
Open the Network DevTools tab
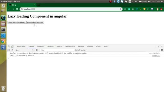(x=40, y=47)
